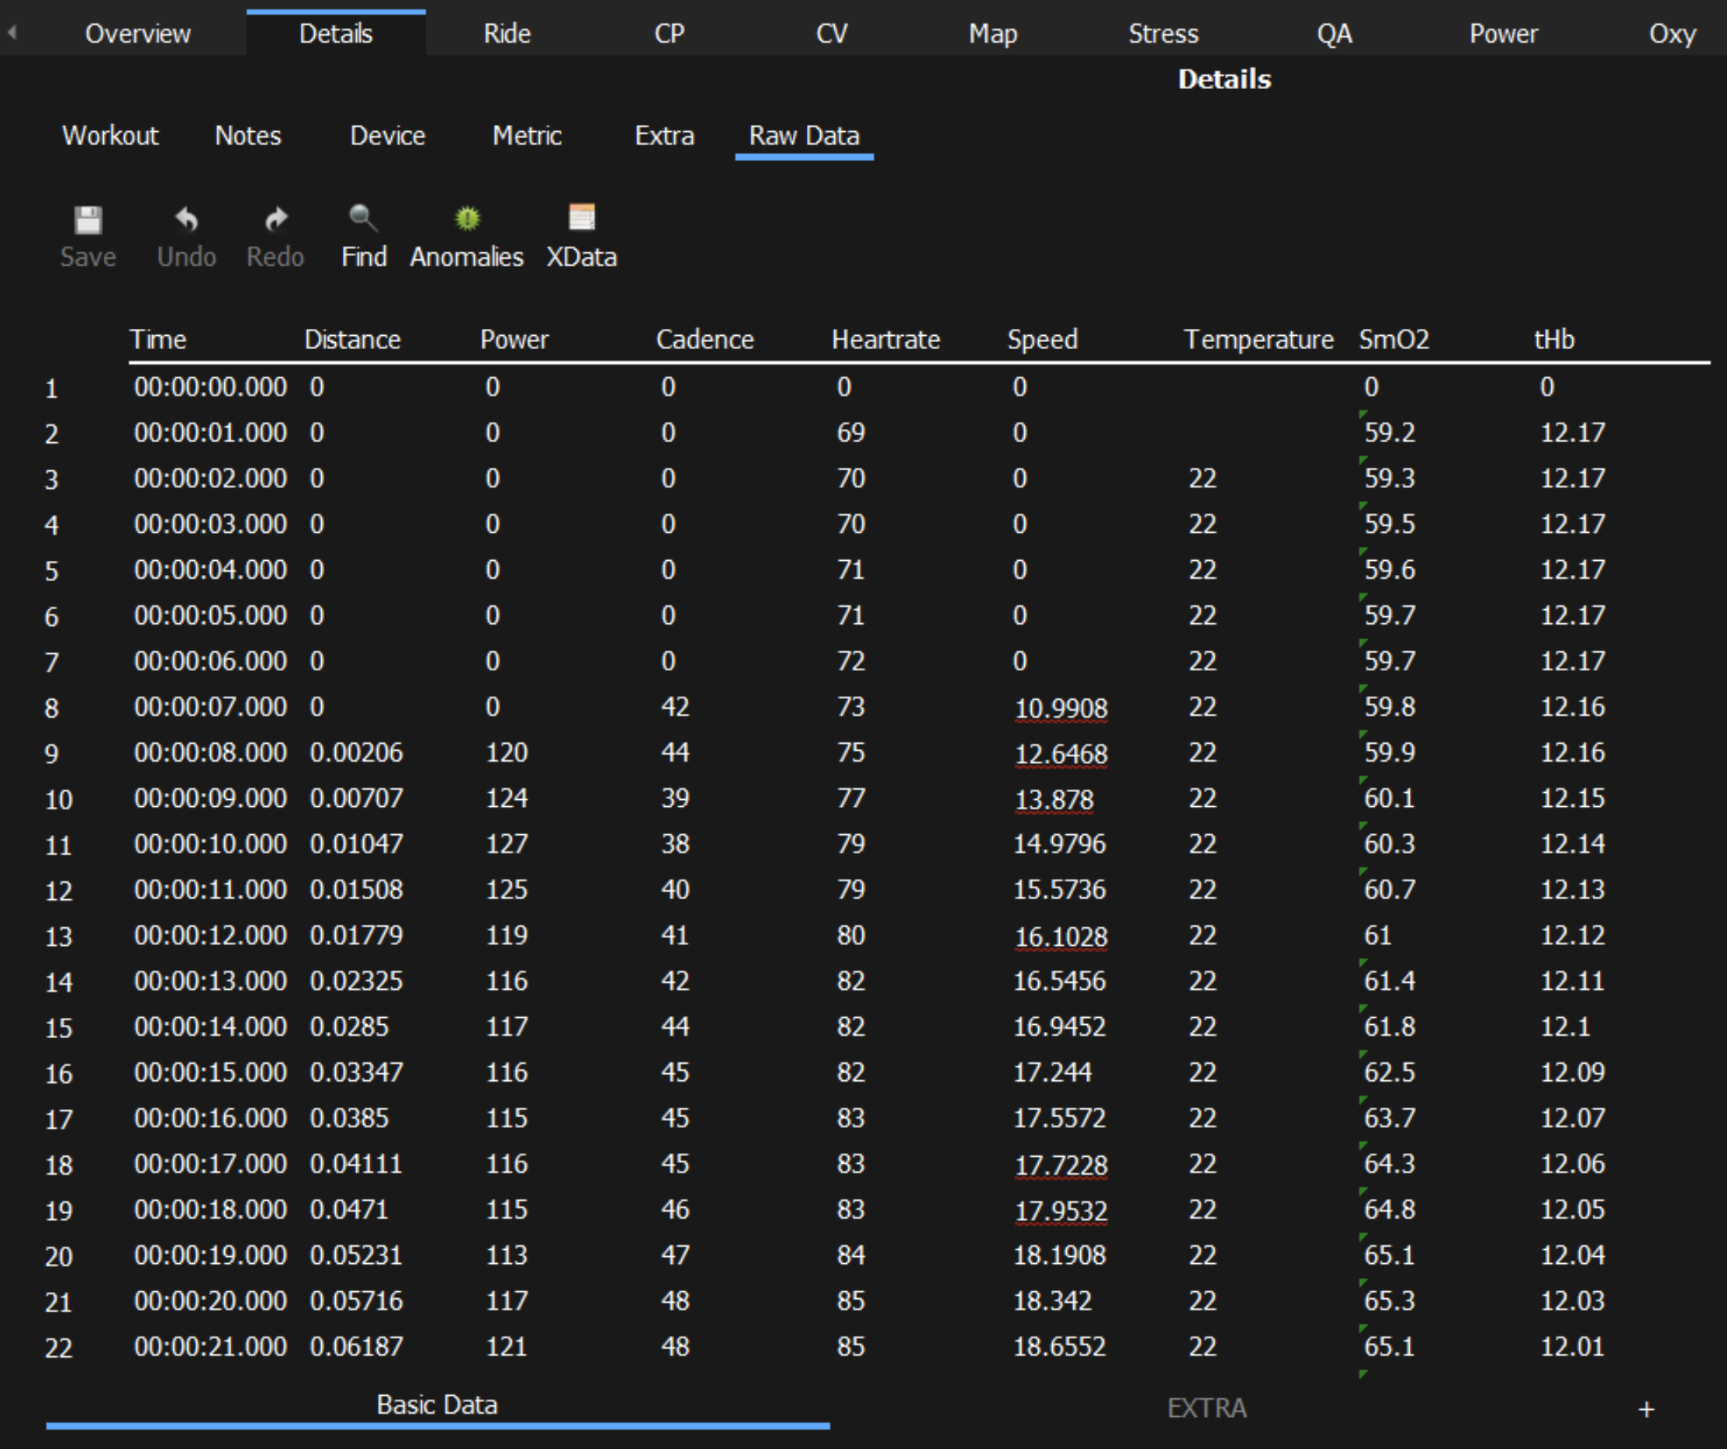Image resolution: width=1727 pixels, height=1449 pixels.
Task: Select the Speed value 10.9908 in row 8
Action: click(x=1061, y=706)
